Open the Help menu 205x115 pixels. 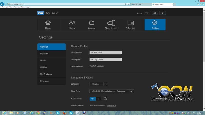point(27,7)
